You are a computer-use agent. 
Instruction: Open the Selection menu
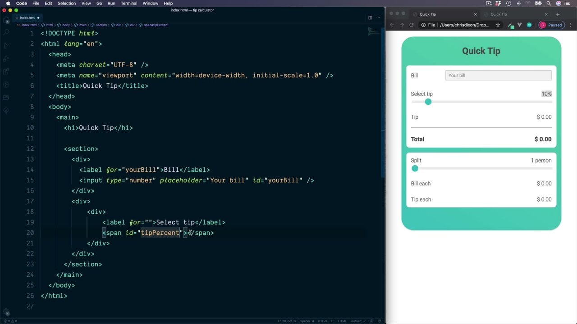pos(67,3)
